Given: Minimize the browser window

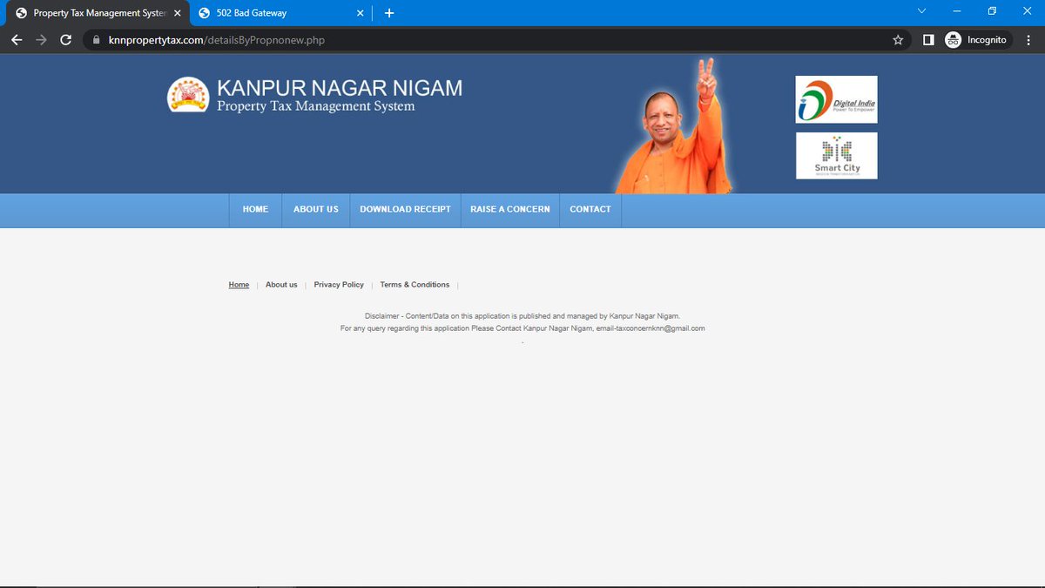Looking at the screenshot, I should click(x=957, y=11).
